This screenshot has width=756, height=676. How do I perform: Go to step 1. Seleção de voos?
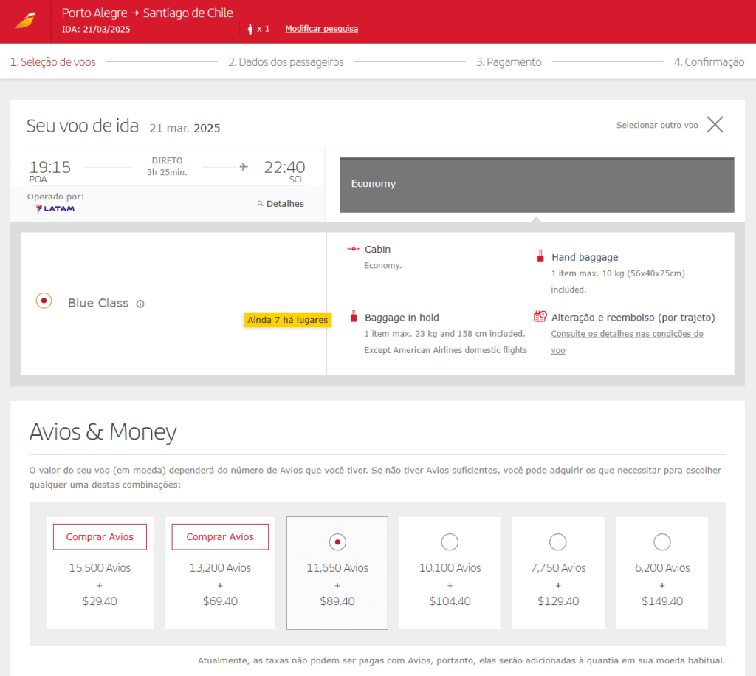53,62
